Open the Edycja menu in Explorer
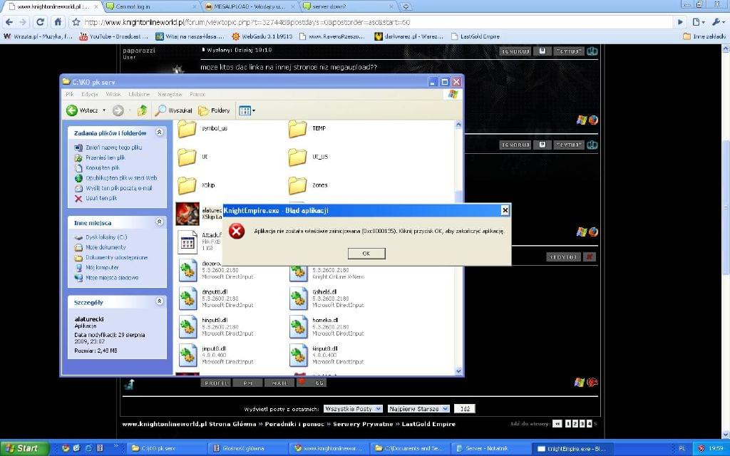The image size is (730, 456). click(89, 94)
